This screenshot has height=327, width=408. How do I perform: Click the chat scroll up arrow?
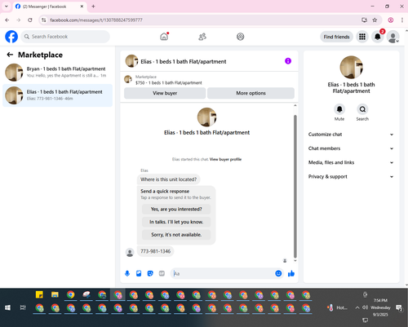tap(295, 105)
